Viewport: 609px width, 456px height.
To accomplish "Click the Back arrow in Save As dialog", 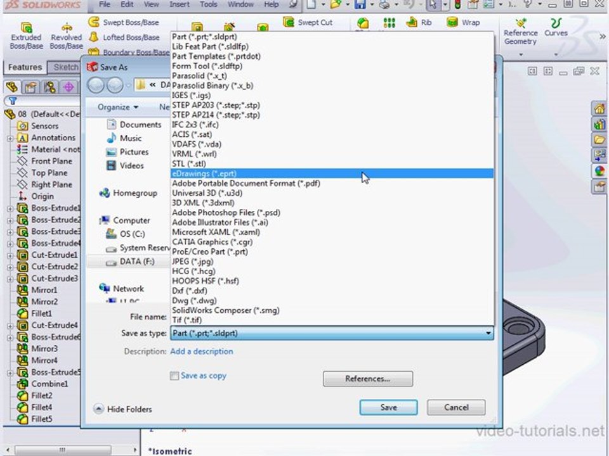I will coord(96,85).
